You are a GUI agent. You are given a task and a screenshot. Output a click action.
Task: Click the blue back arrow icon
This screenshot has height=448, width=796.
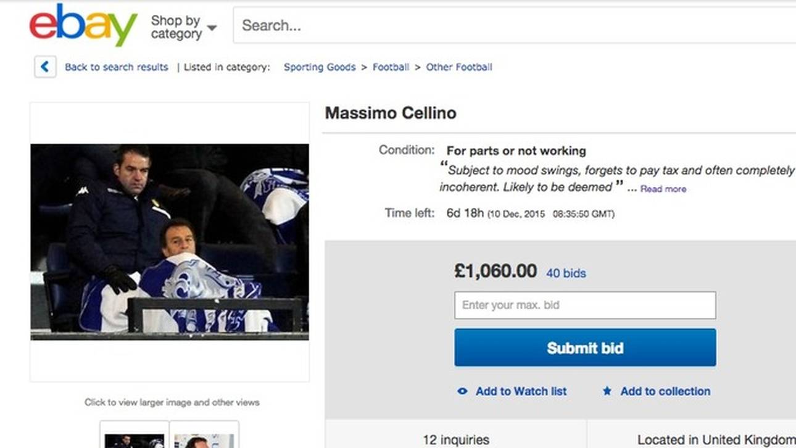coord(44,66)
